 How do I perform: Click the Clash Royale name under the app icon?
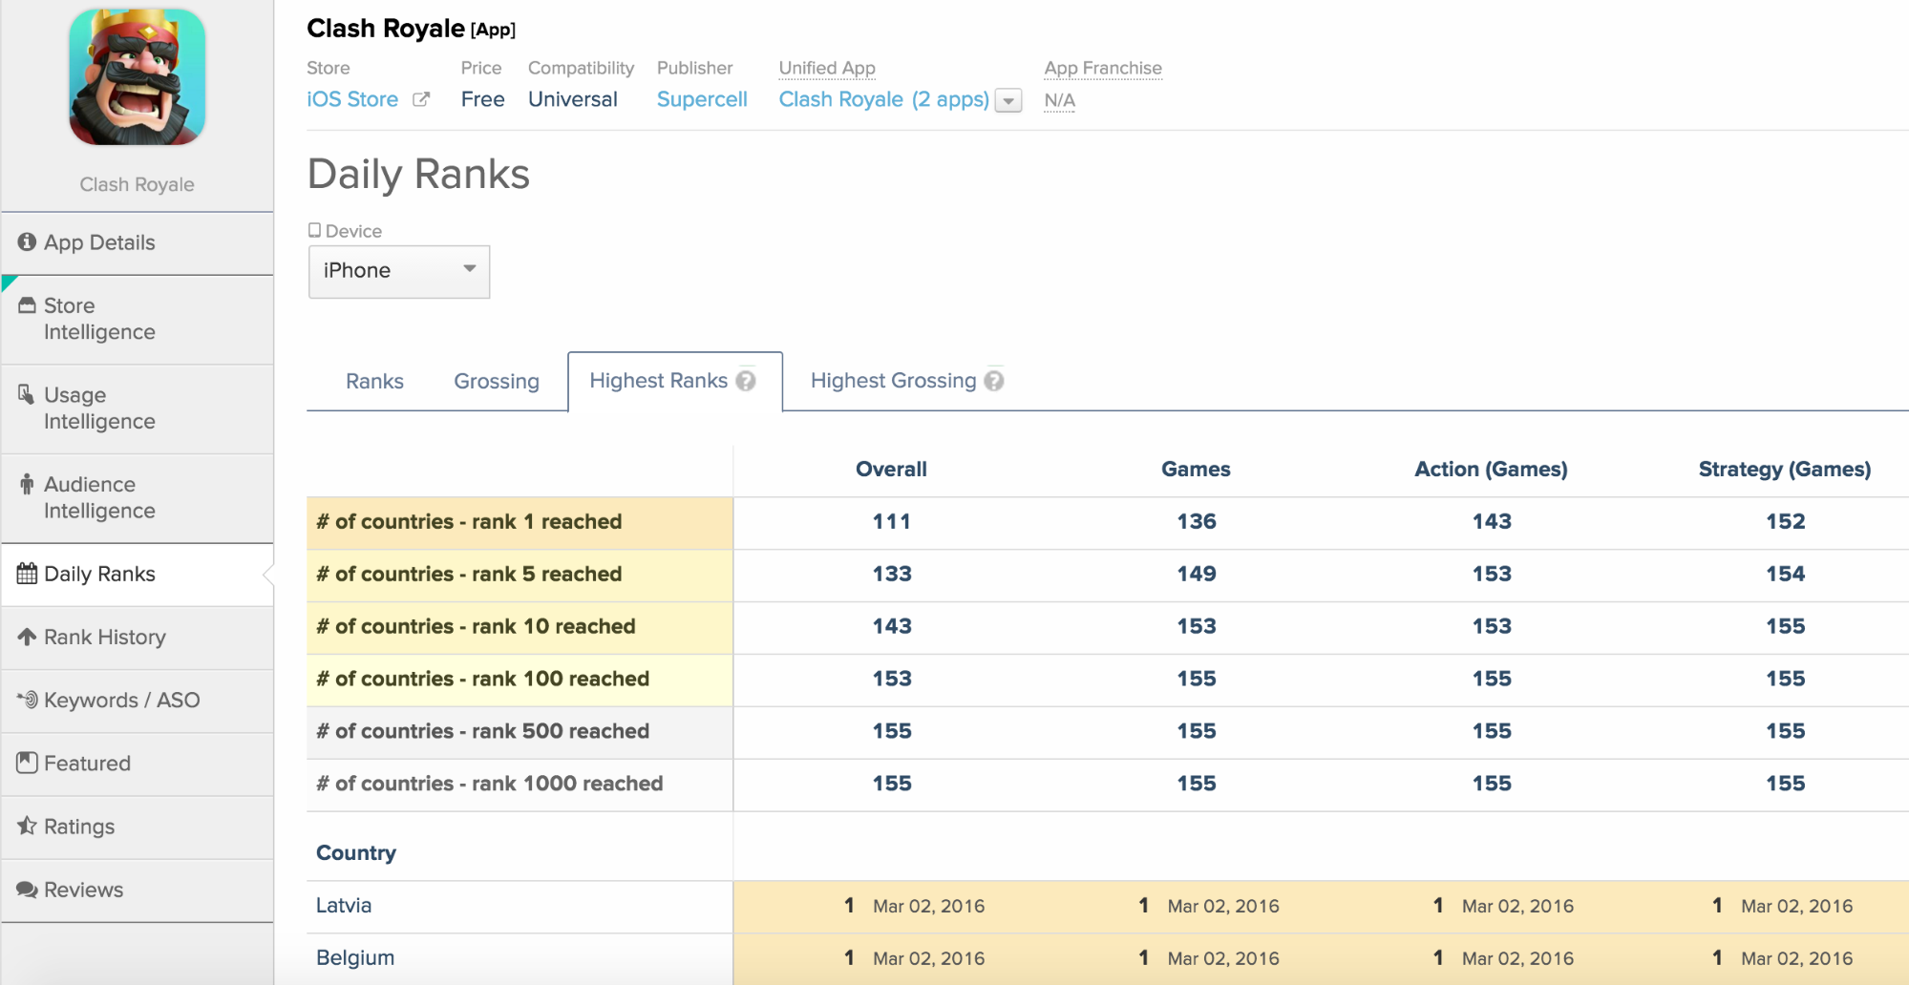pos(137,184)
